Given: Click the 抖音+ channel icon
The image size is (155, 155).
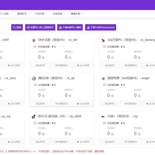Looking at the screenshot, I should tap(103, 117).
